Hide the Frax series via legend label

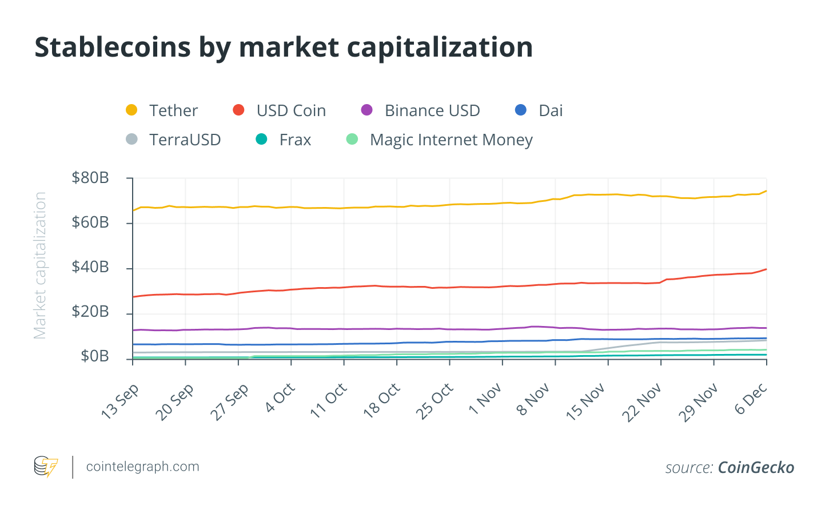click(295, 140)
